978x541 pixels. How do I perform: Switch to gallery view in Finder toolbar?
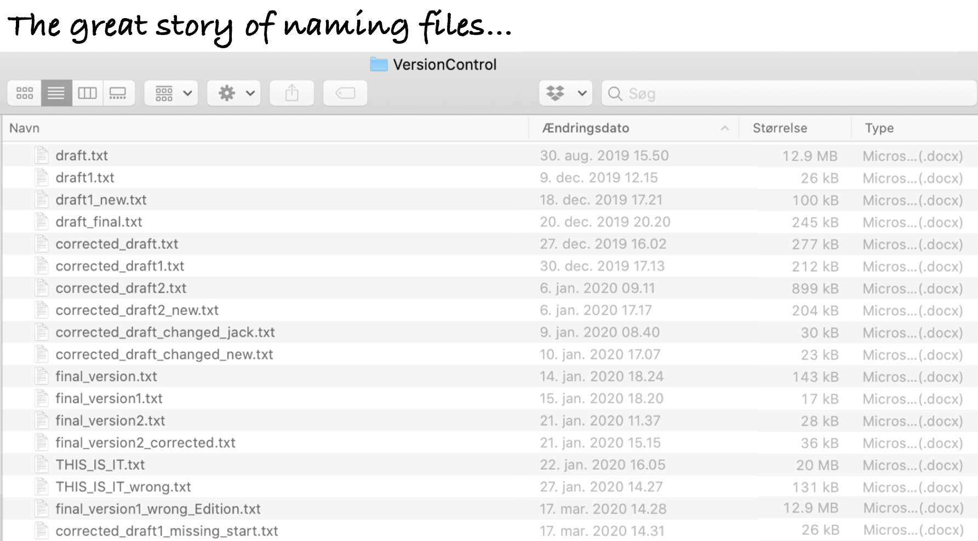(118, 93)
